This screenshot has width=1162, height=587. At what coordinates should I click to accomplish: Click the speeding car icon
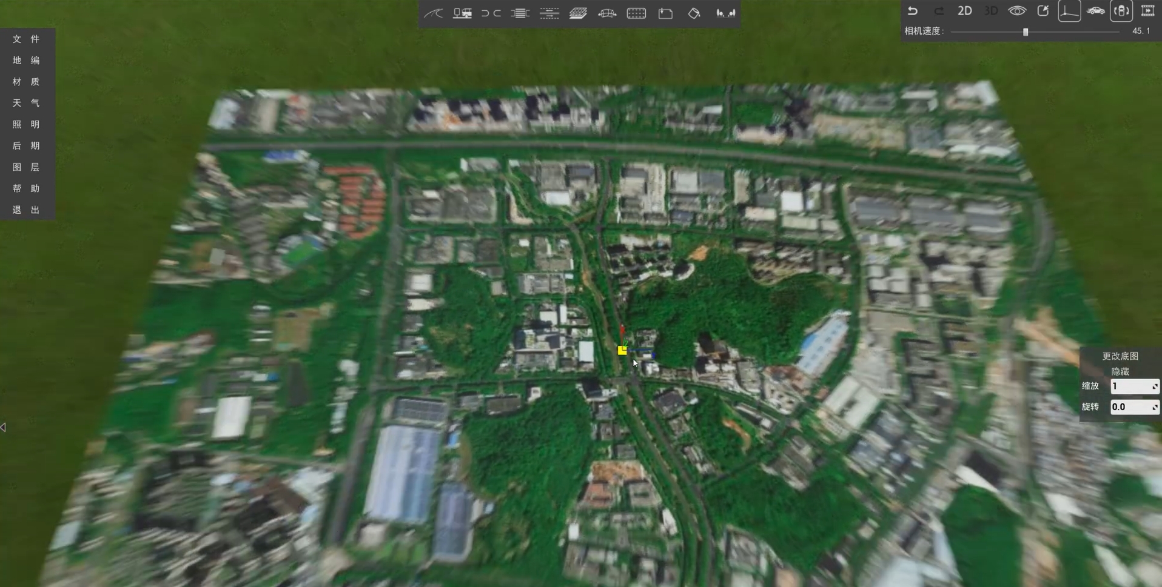tap(1095, 11)
